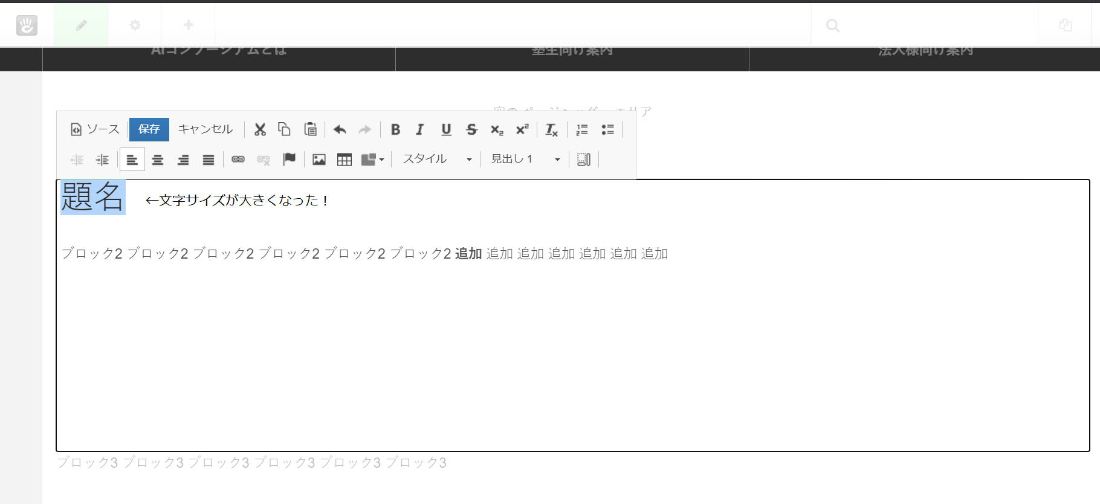Screen dimensions: 1100x504
Task: Click the empty editing area below the ブロック2 paragraph
Action: pyautogui.click(x=573, y=357)
